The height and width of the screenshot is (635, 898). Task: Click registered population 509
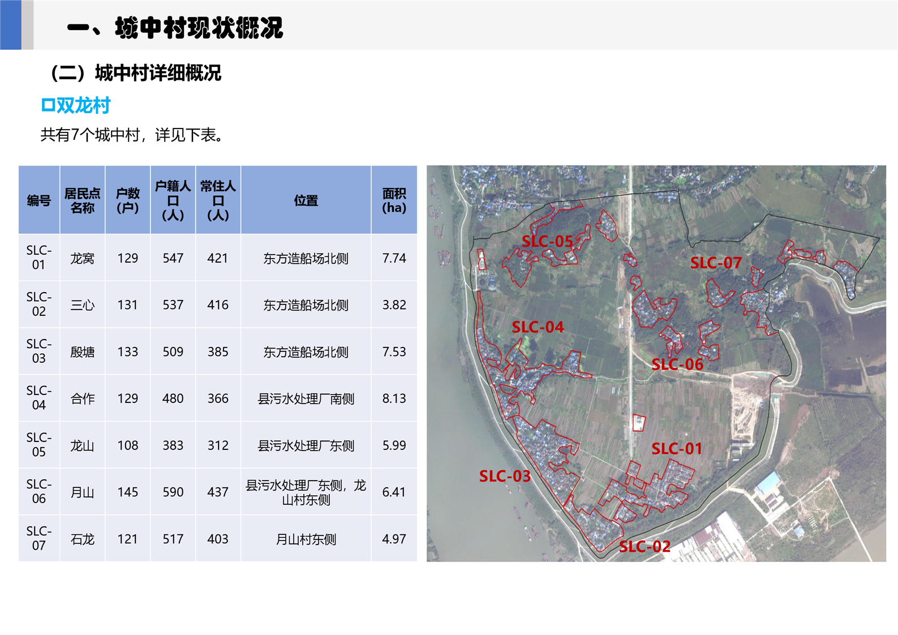173,352
